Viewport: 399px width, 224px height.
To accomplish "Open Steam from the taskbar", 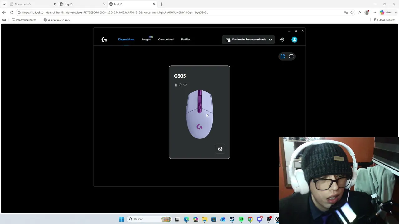I will [232, 219].
